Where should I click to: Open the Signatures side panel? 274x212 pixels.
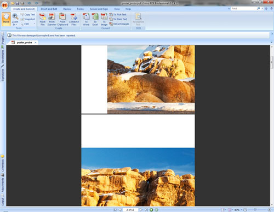click(2, 73)
